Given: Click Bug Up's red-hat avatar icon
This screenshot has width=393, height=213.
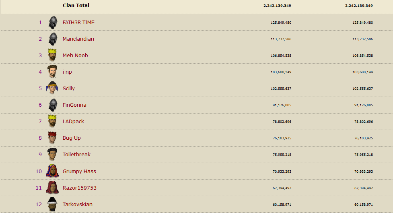Looking at the screenshot, I should 52,138.
